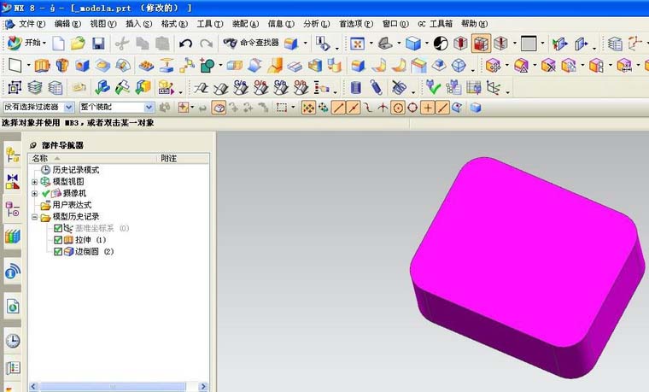The image size is (649, 392).
Task: Save the part with floppy disk icon
Action: pyautogui.click(x=98, y=44)
